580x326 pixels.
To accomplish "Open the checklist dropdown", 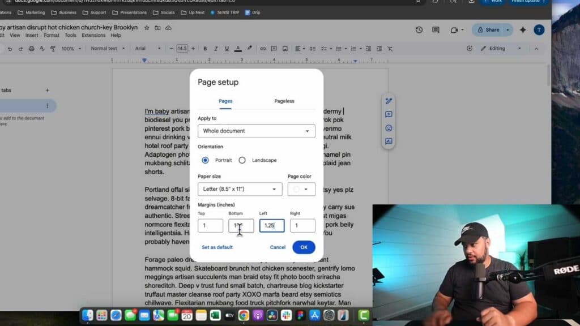I will tap(326, 49).
